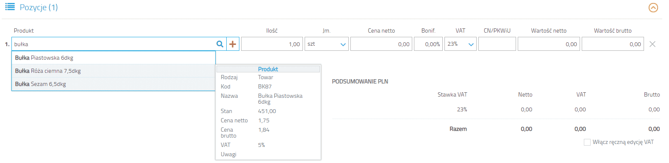The width and height of the screenshot is (669, 163).
Task: Click the Pozycje (1) section heading
Action: 39,8
